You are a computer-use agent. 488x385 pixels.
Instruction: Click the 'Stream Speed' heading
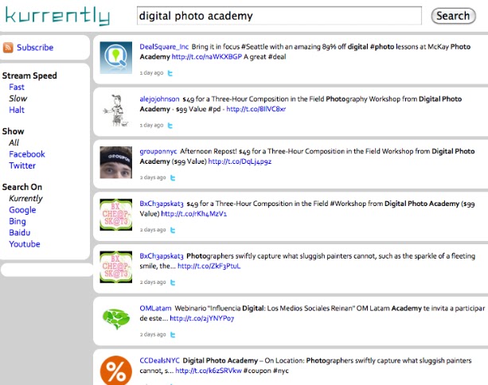[29, 76]
